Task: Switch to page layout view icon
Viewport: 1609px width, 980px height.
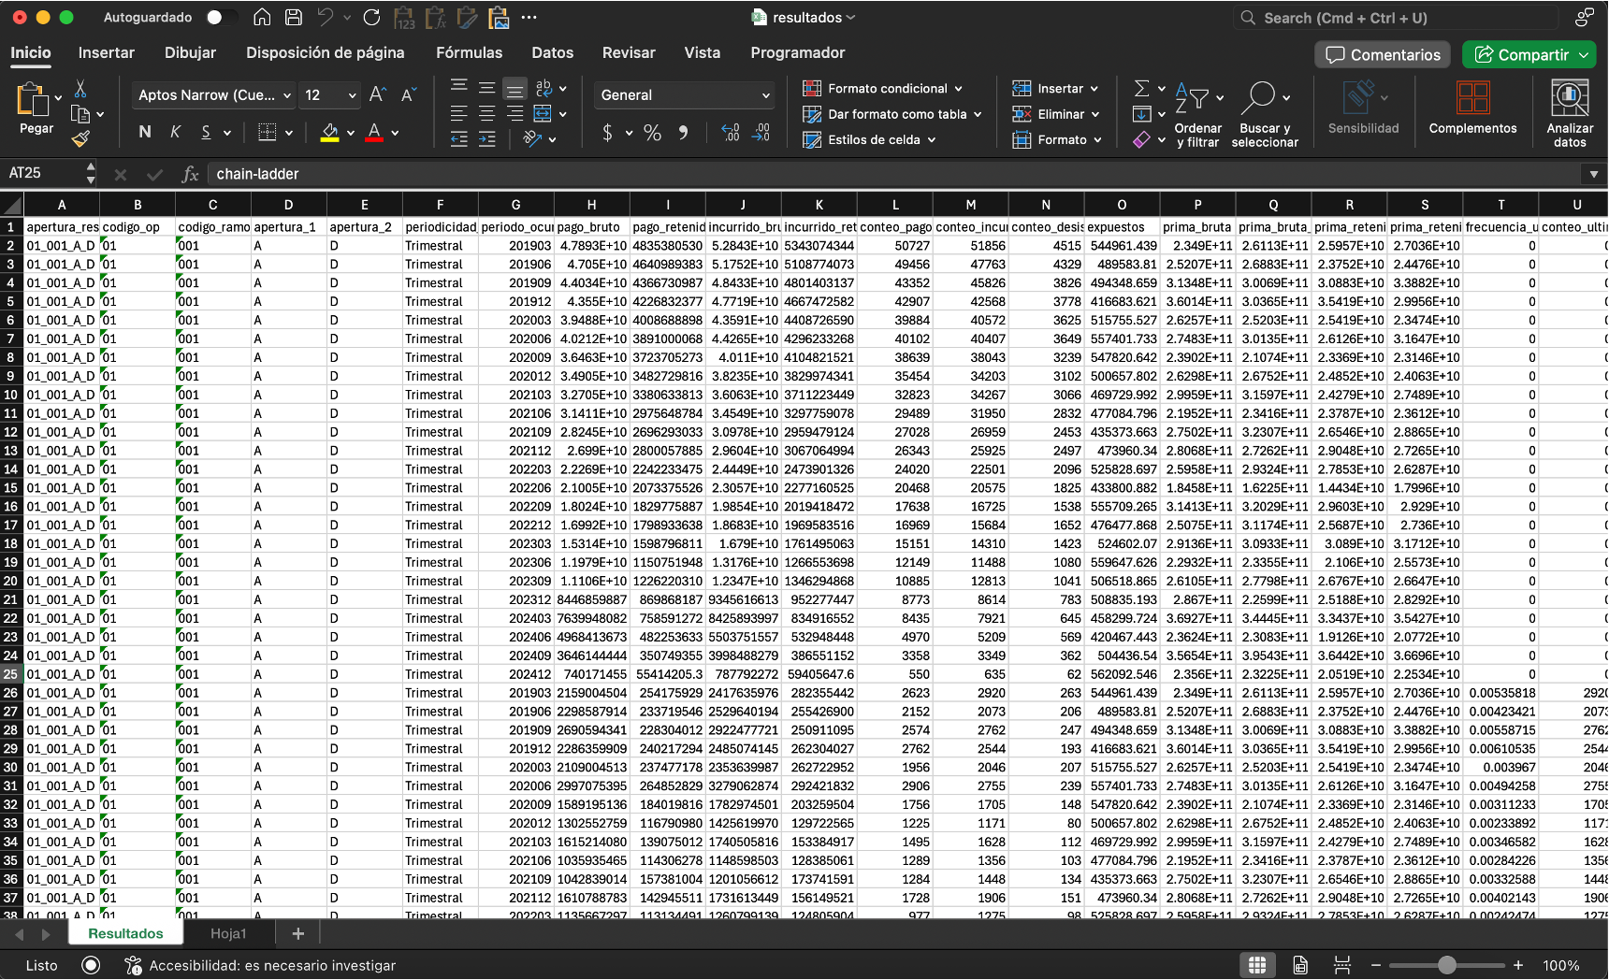Action: (x=1300, y=965)
